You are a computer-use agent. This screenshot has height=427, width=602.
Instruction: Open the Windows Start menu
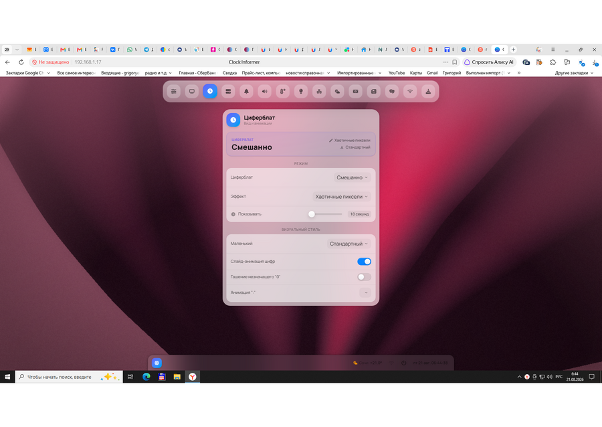pos(7,377)
